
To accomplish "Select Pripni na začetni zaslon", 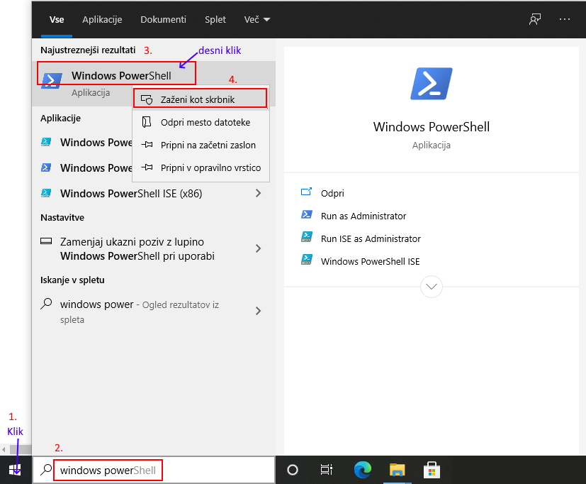I will click(201, 145).
